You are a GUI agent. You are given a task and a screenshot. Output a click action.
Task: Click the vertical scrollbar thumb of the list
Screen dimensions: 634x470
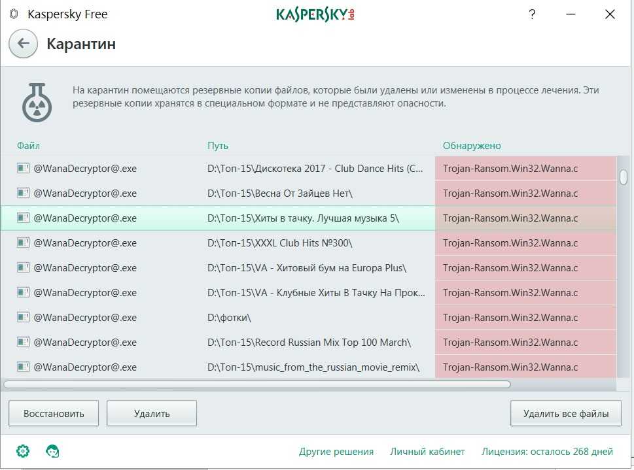point(624,176)
